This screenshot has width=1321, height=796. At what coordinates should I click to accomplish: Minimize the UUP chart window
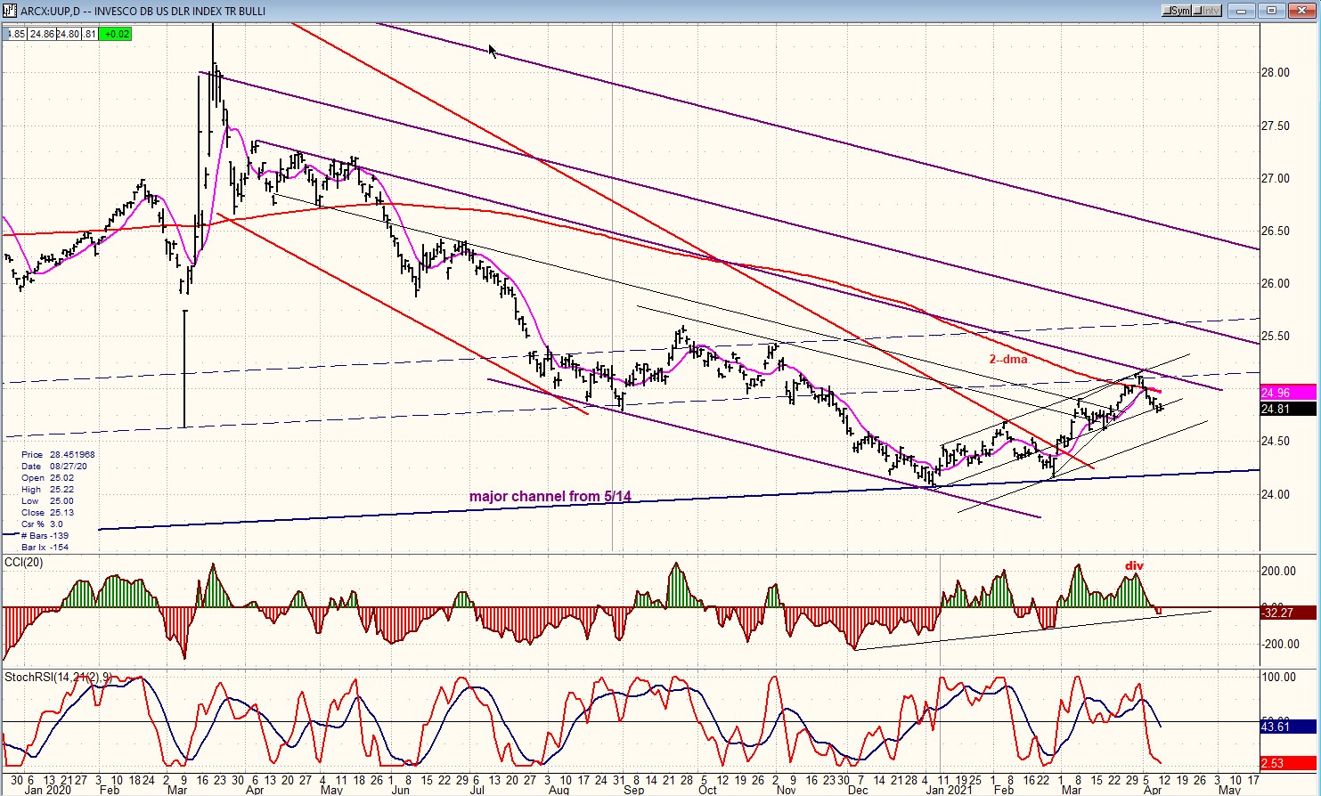(x=1242, y=11)
